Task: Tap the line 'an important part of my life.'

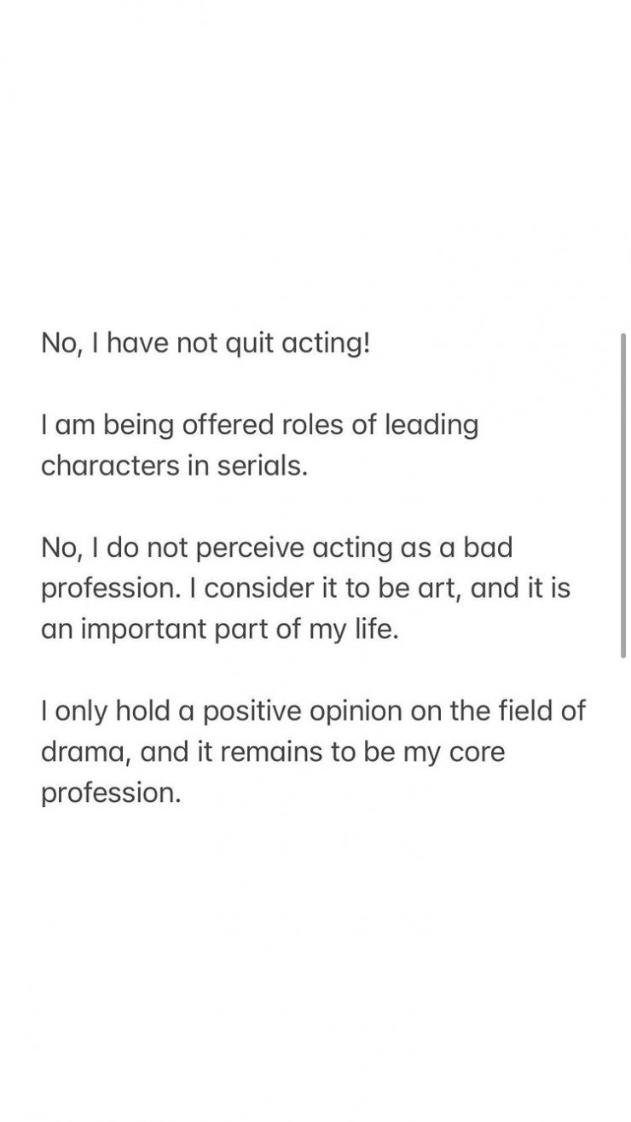Action: 220,630
